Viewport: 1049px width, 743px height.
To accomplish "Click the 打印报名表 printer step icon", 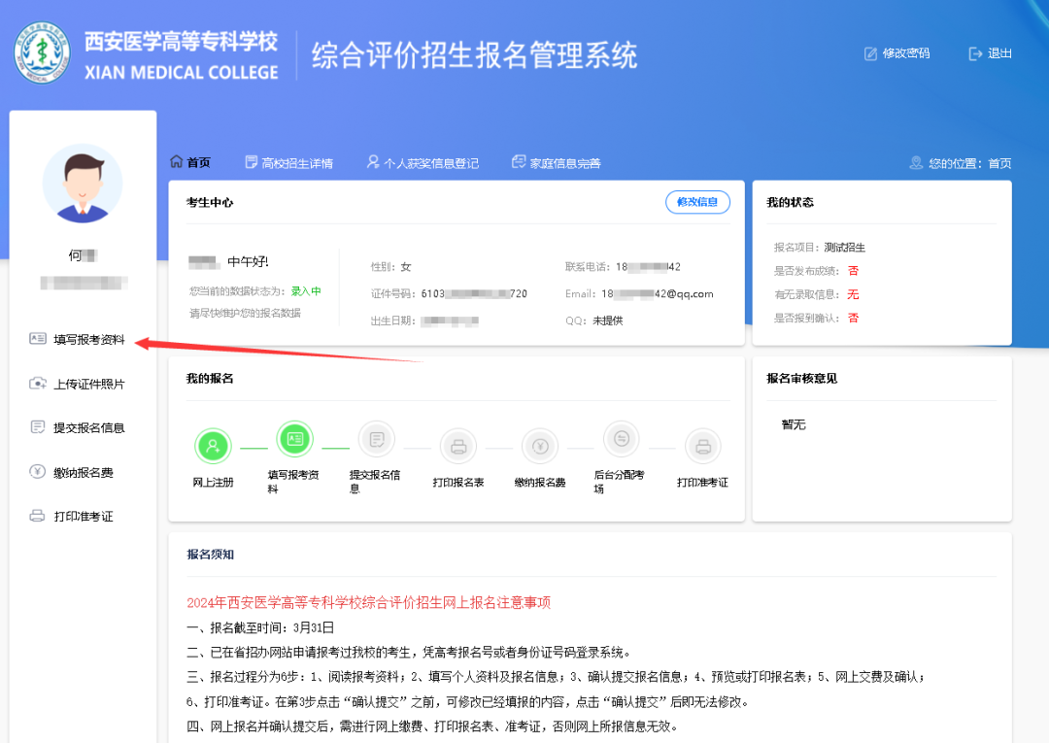I will 458,446.
